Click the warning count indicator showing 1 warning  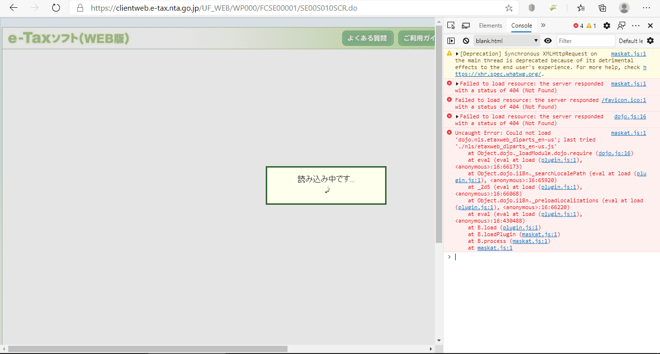click(x=590, y=25)
